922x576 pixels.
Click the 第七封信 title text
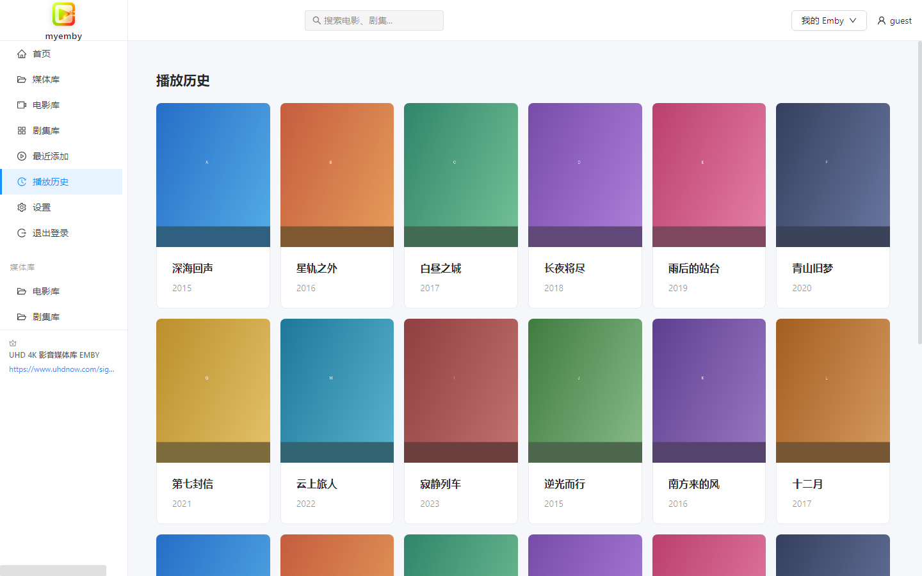pos(193,484)
